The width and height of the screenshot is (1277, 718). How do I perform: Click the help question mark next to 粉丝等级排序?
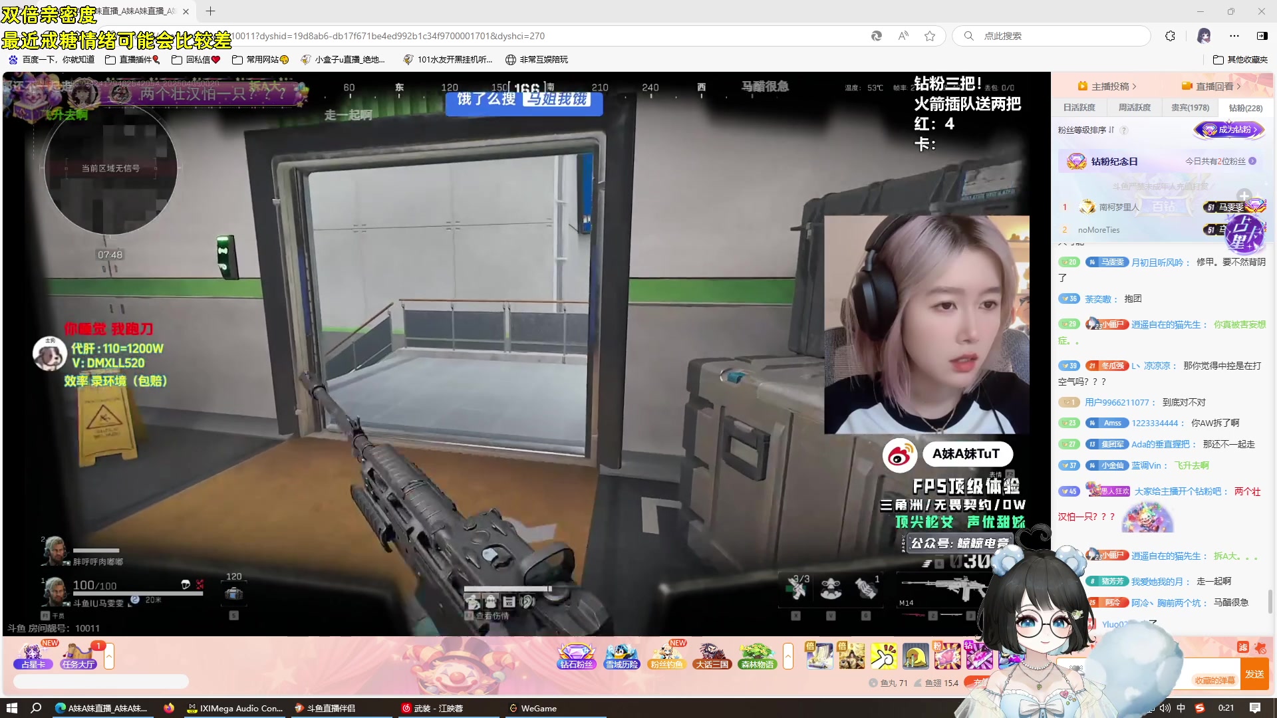1124,130
